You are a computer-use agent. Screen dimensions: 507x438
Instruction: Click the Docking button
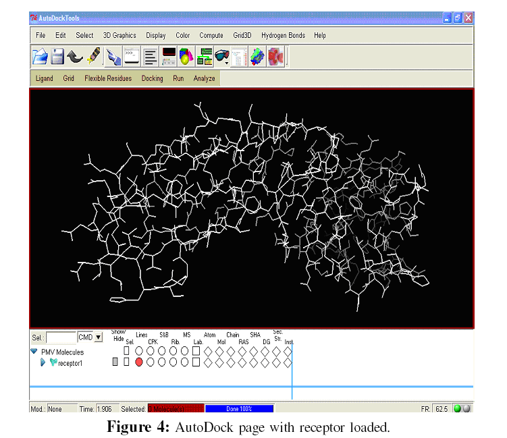coord(152,78)
